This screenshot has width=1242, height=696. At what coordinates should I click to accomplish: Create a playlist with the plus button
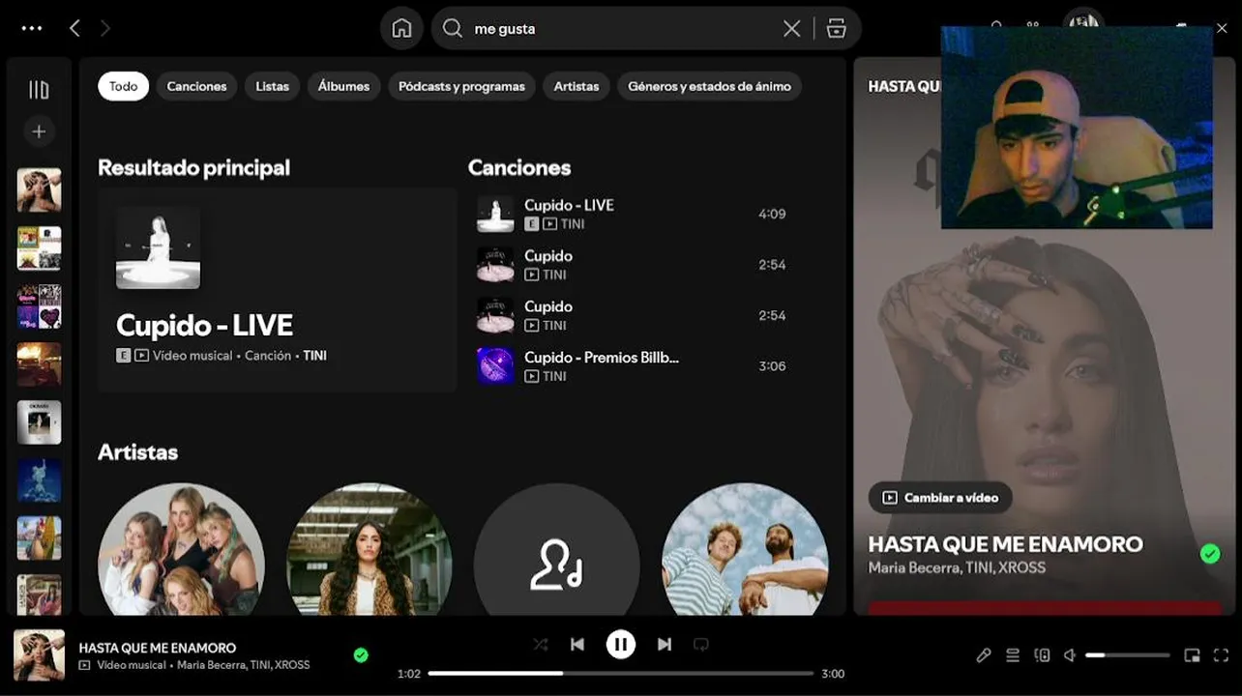click(x=39, y=131)
